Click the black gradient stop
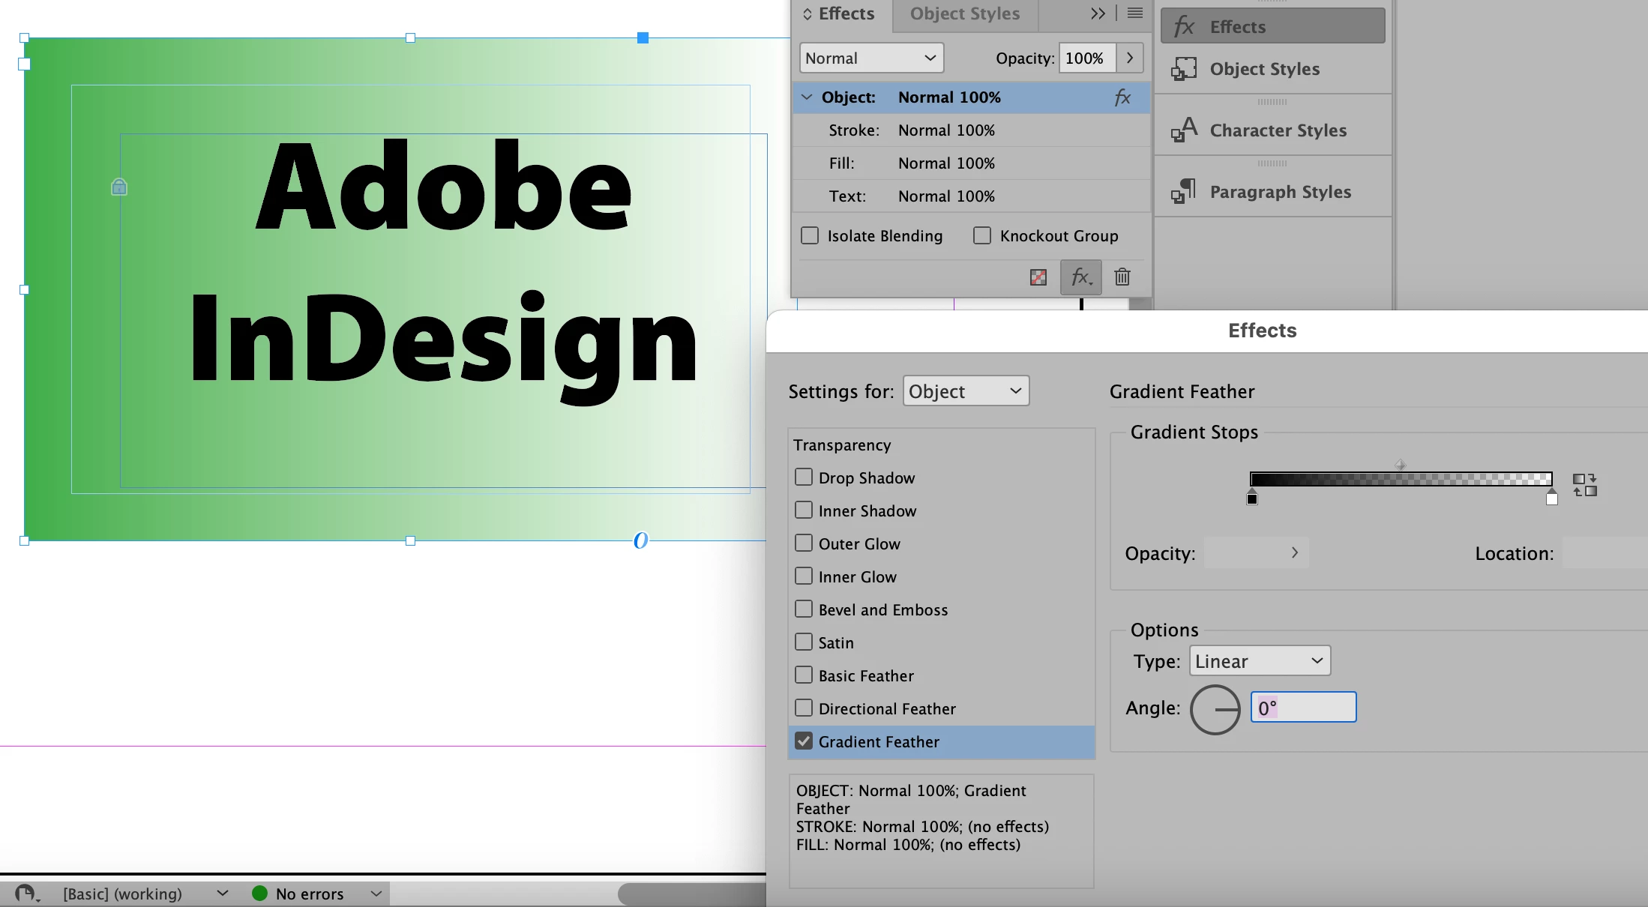This screenshot has width=1648, height=907. coord(1252,498)
